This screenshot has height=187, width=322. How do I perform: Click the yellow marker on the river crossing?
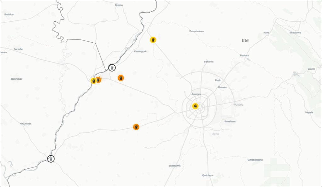(93, 81)
